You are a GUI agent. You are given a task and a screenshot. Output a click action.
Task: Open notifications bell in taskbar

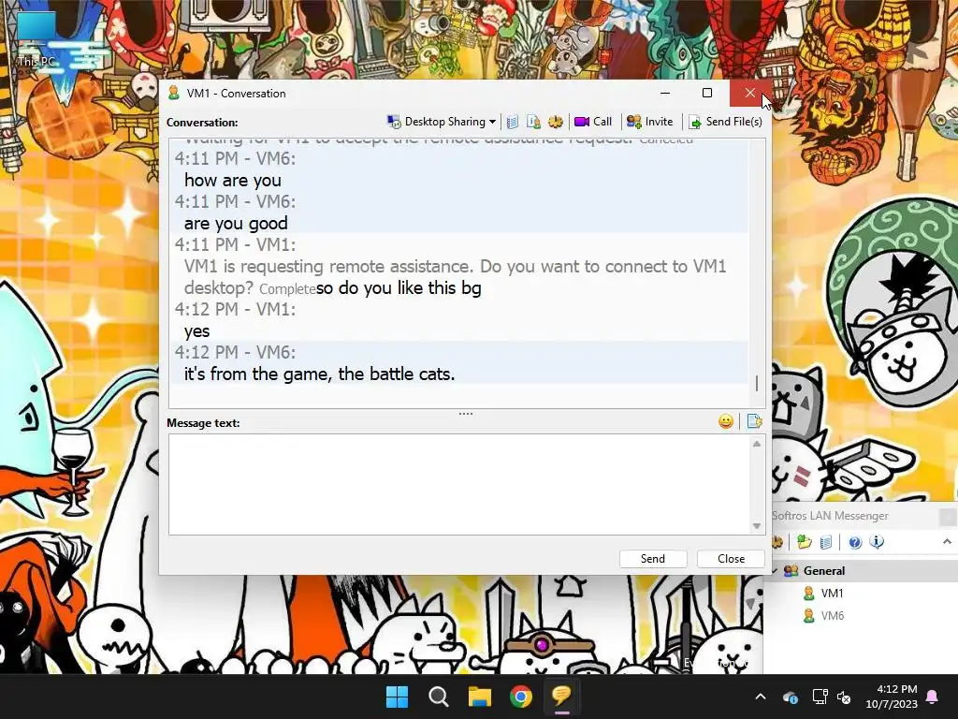(x=933, y=697)
